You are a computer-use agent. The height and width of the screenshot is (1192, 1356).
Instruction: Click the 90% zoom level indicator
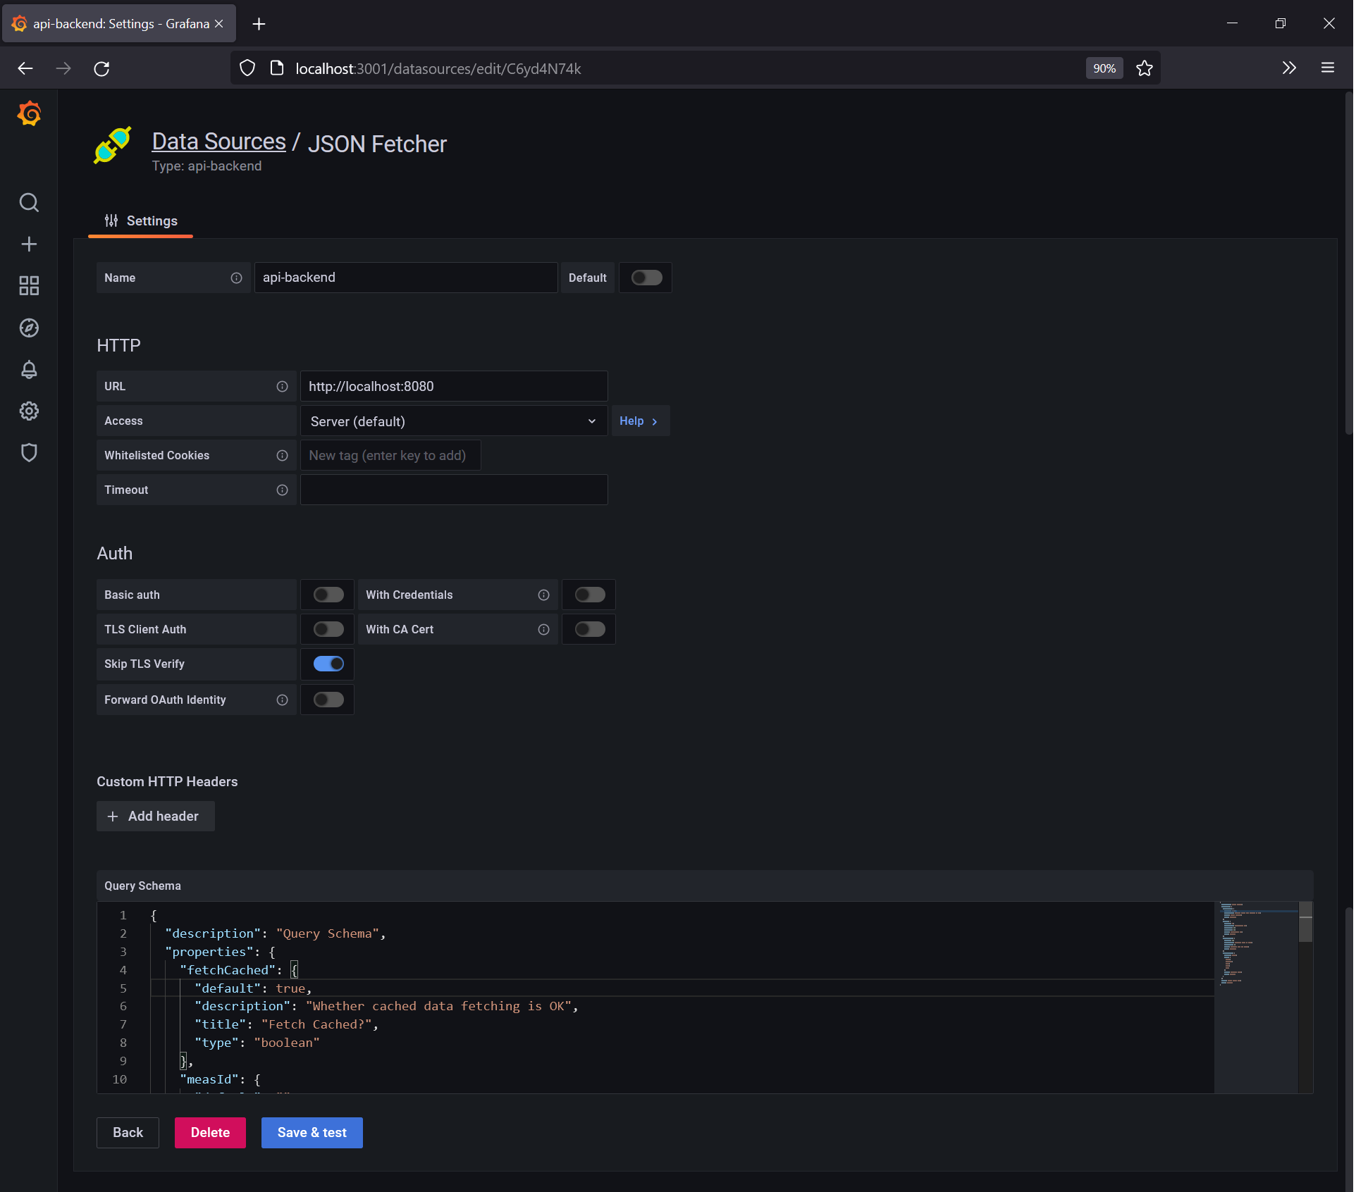coord(1104,68)
